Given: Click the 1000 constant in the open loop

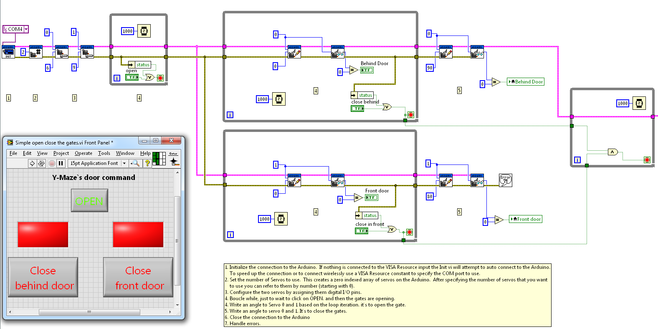Looking at the screenshot, I should click(x=127, y=31).
